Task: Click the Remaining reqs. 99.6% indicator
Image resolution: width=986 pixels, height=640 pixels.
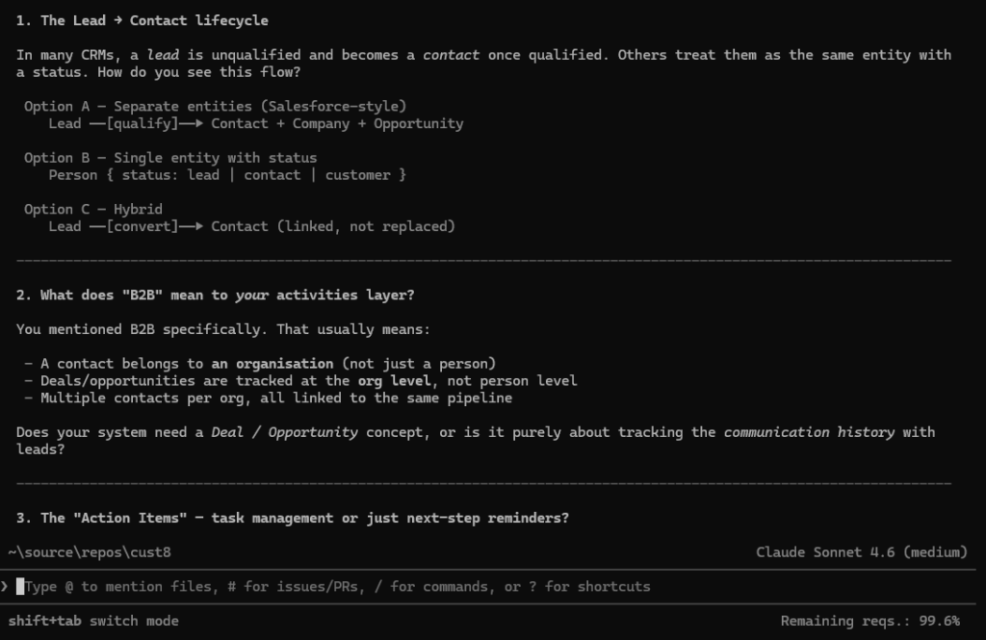Action: click(869, 621)
